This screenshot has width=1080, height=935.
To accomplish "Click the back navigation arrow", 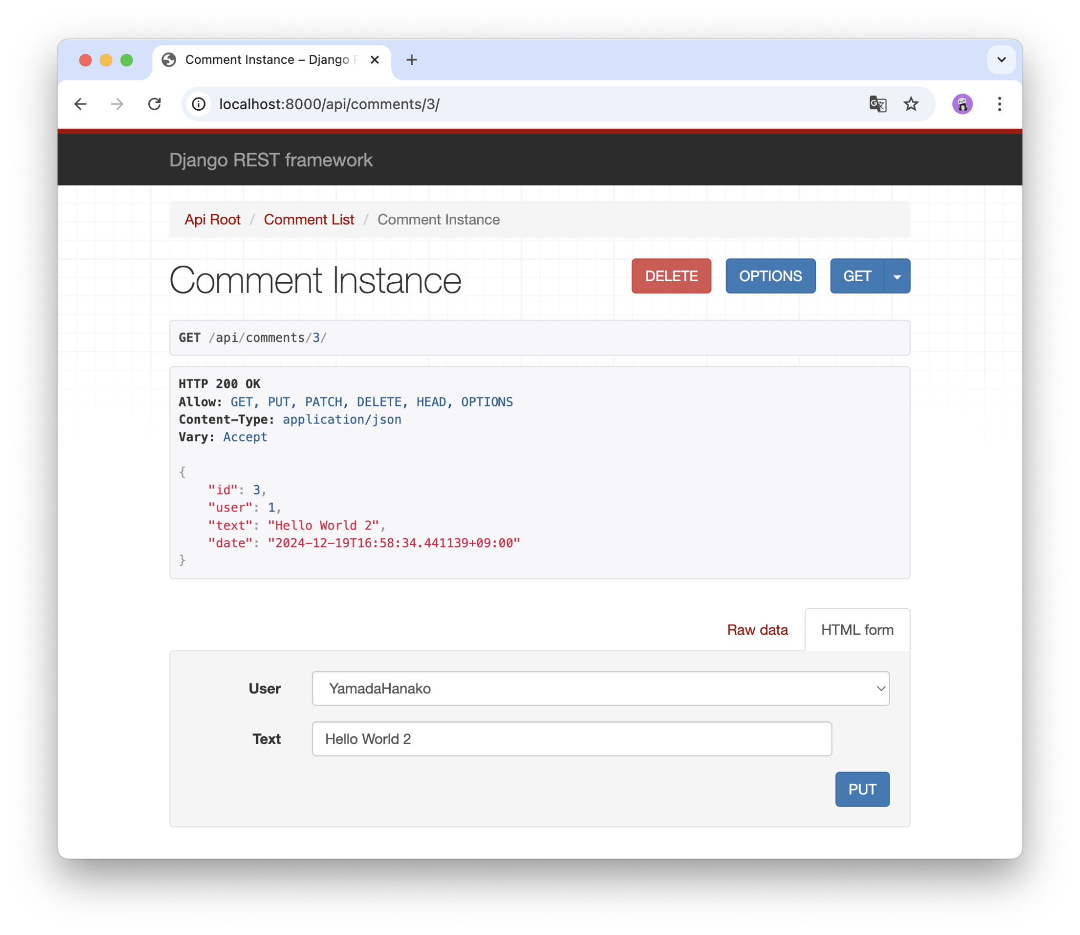I will click(80, 104).
